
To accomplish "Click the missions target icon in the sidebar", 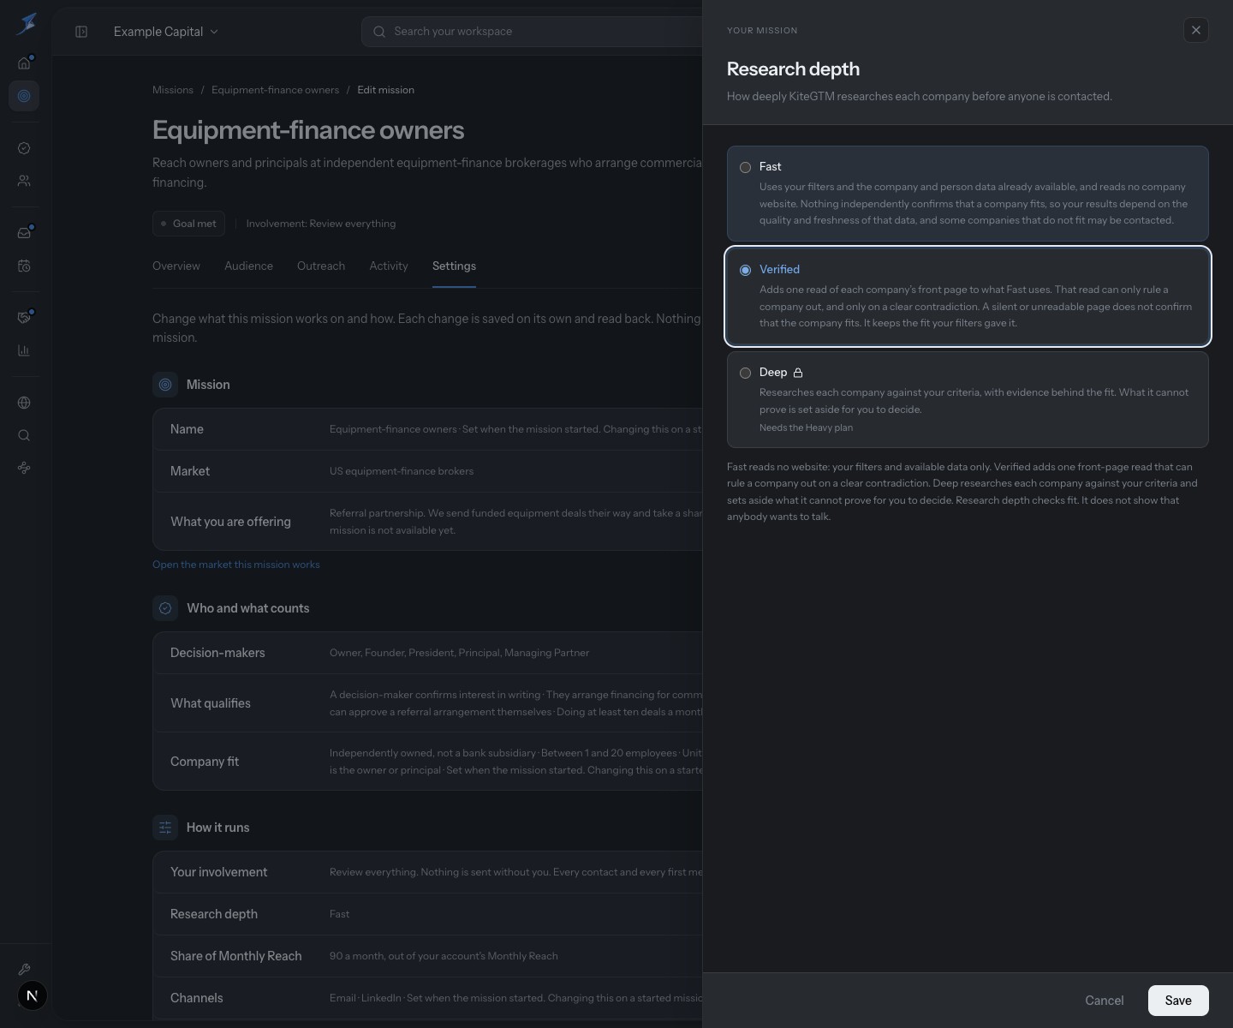I will pos(24,96).
